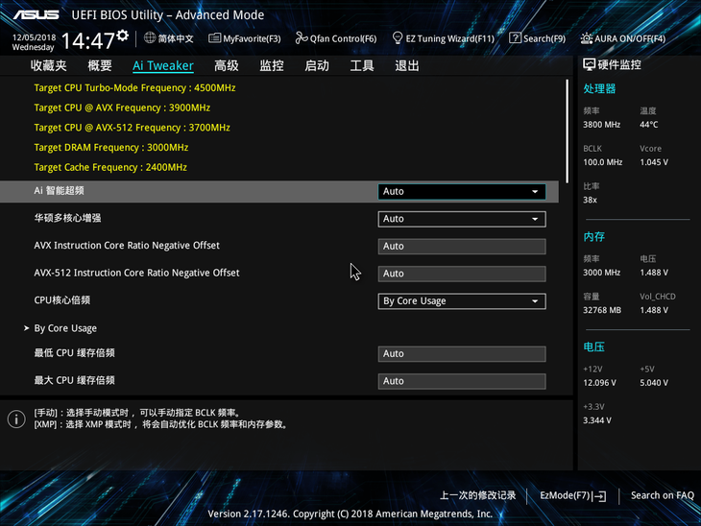Viewport: 701px width, 526px height.
Task: Toggle AURA ON/OFF(F4)
Action: [x=630, y=39]
